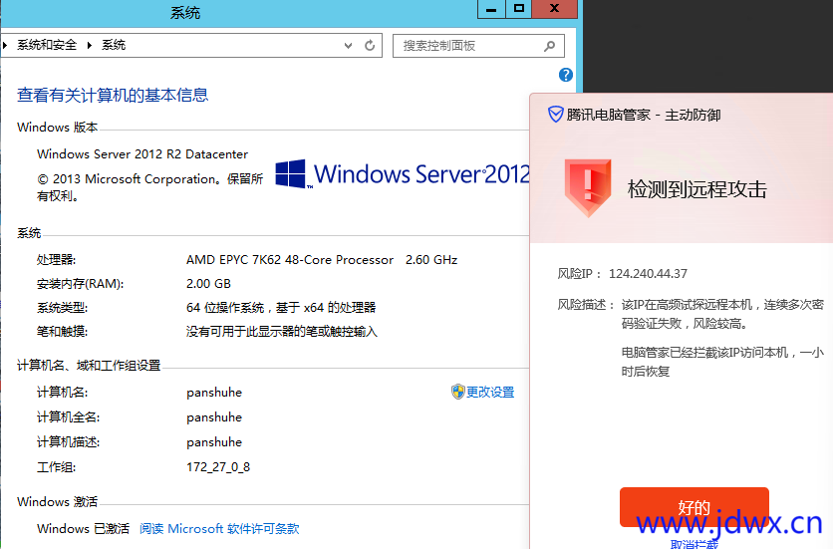Viewport: 833px width, 549px height.
Task: Click the Windows 已激活 status text
Action: click(84, 529)
